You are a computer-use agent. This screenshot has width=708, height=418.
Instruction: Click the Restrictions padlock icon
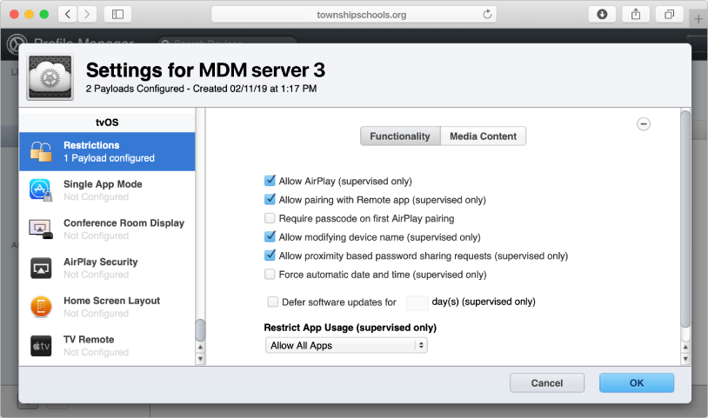42,152
